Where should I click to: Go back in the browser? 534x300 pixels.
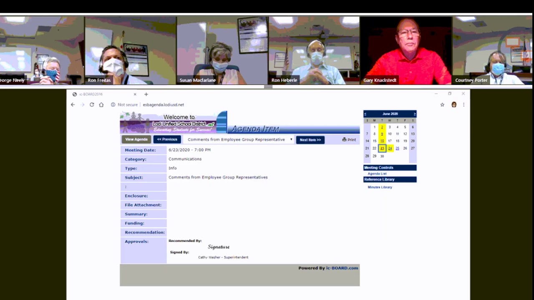point(73,105)
